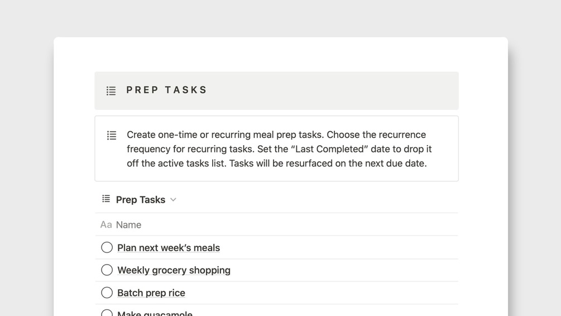
Task: Toggle the Make guacamole circle
Action: click(x=107, y=313)
